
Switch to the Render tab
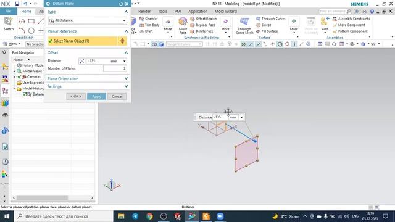(x=144, y=11)
